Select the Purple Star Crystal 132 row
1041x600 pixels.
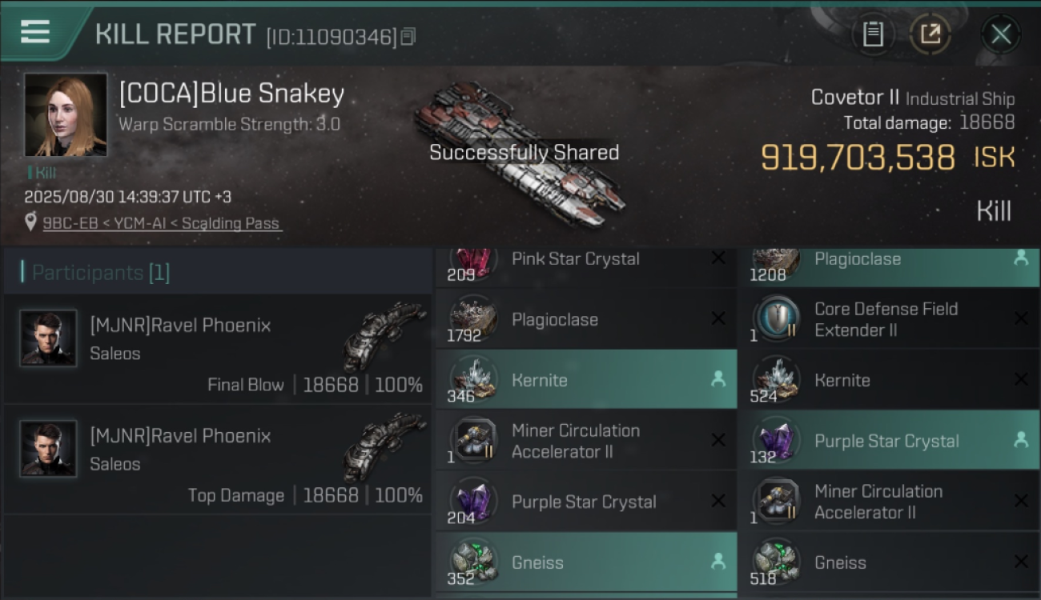tap(889, 440)
